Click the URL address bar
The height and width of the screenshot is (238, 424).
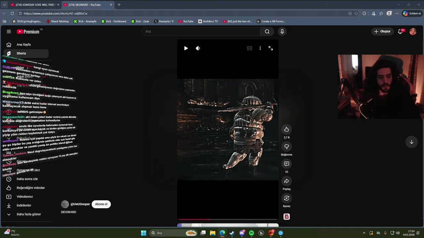coord(182,14)
